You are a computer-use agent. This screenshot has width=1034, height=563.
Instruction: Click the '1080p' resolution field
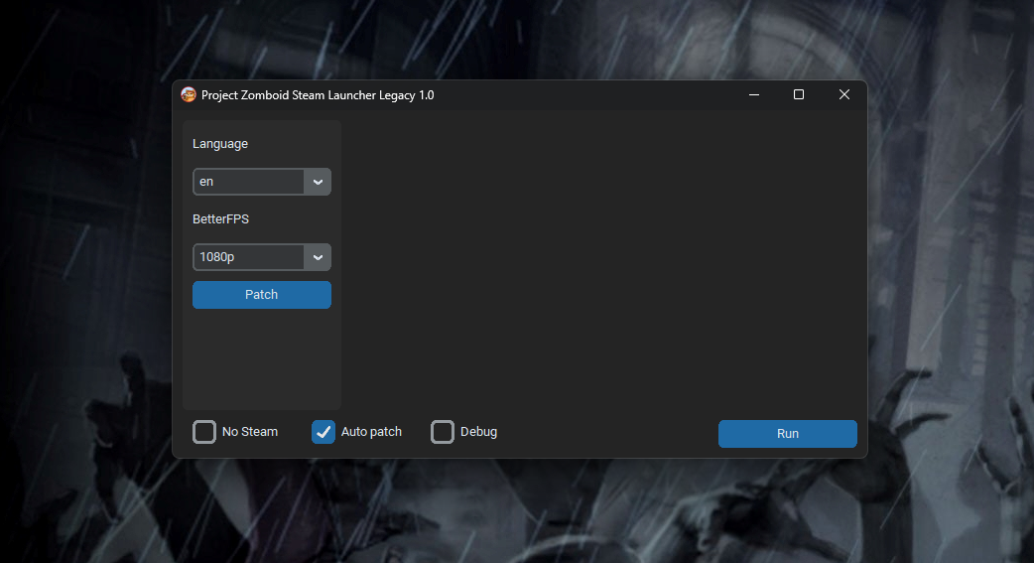coord(249,257)
